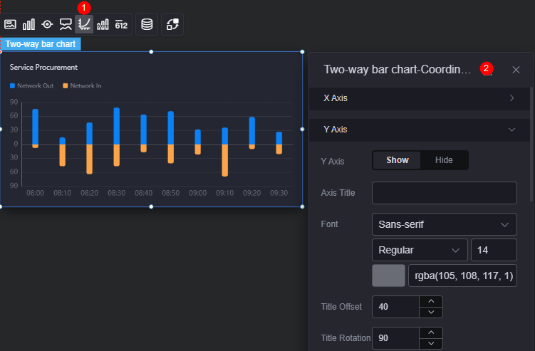Open the database data source icon
Viewport: 535px width, 351px height.
(x=147, y=24)
